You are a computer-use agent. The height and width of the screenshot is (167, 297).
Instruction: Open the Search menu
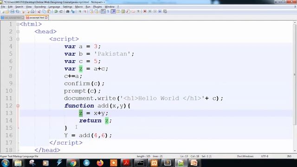tap(19, 6)
